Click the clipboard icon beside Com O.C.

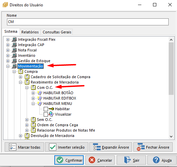(33, 88)
